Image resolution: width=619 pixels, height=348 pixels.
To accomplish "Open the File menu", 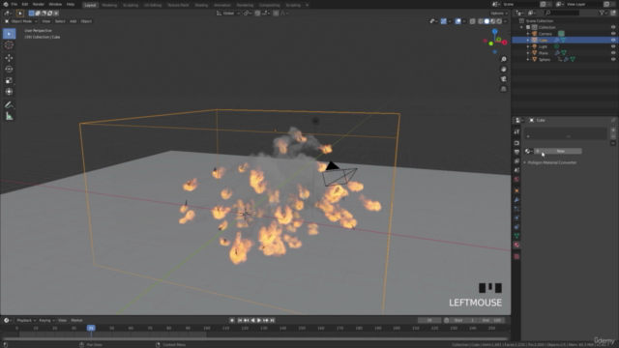I will tap(15, 4).
